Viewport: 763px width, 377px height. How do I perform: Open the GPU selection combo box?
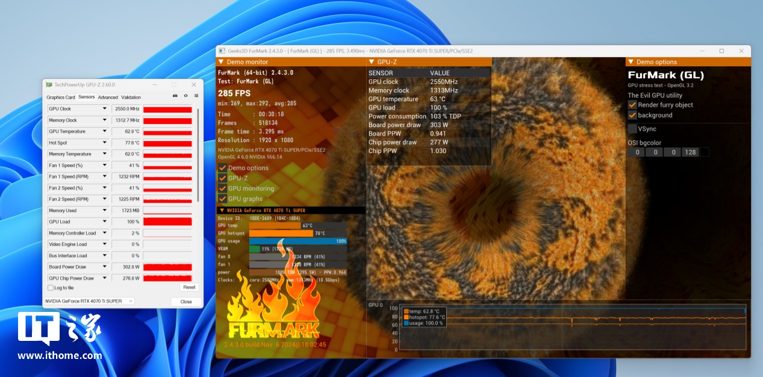89,301
